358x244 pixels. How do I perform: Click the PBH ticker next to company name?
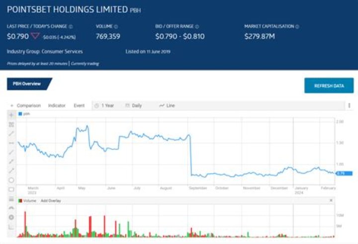(135, 10)
